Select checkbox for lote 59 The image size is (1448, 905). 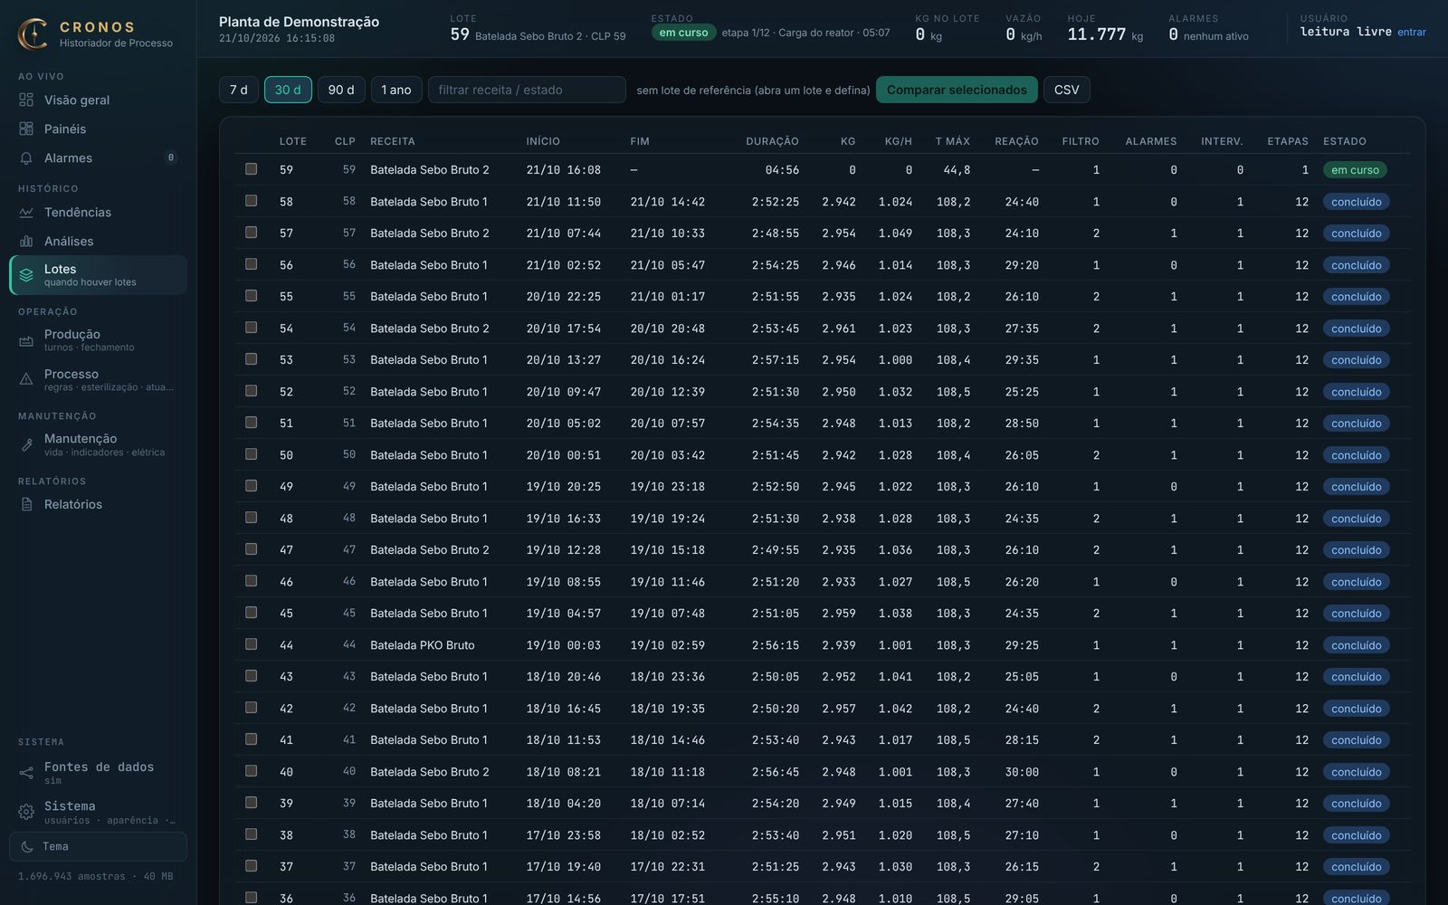[251, 169]
